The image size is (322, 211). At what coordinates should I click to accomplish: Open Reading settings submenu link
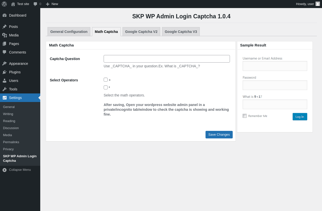(9, 121)
